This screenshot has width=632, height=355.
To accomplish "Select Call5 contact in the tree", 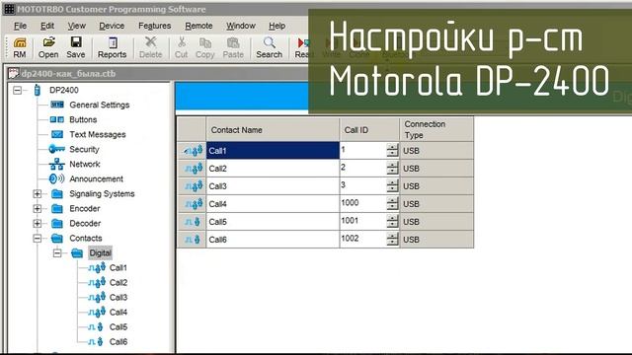I will pyautogui.click(x=118, y=326).
